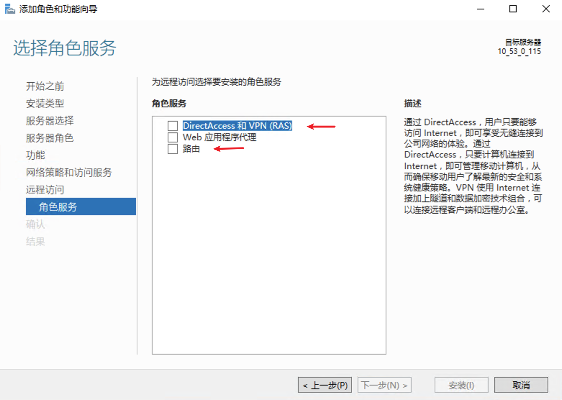The width and height of the screenshot is (562, 400).
Task: Enable the DirectAccess 和 VPN (RAS) checkbox
Action: click(x=172, y=126)
